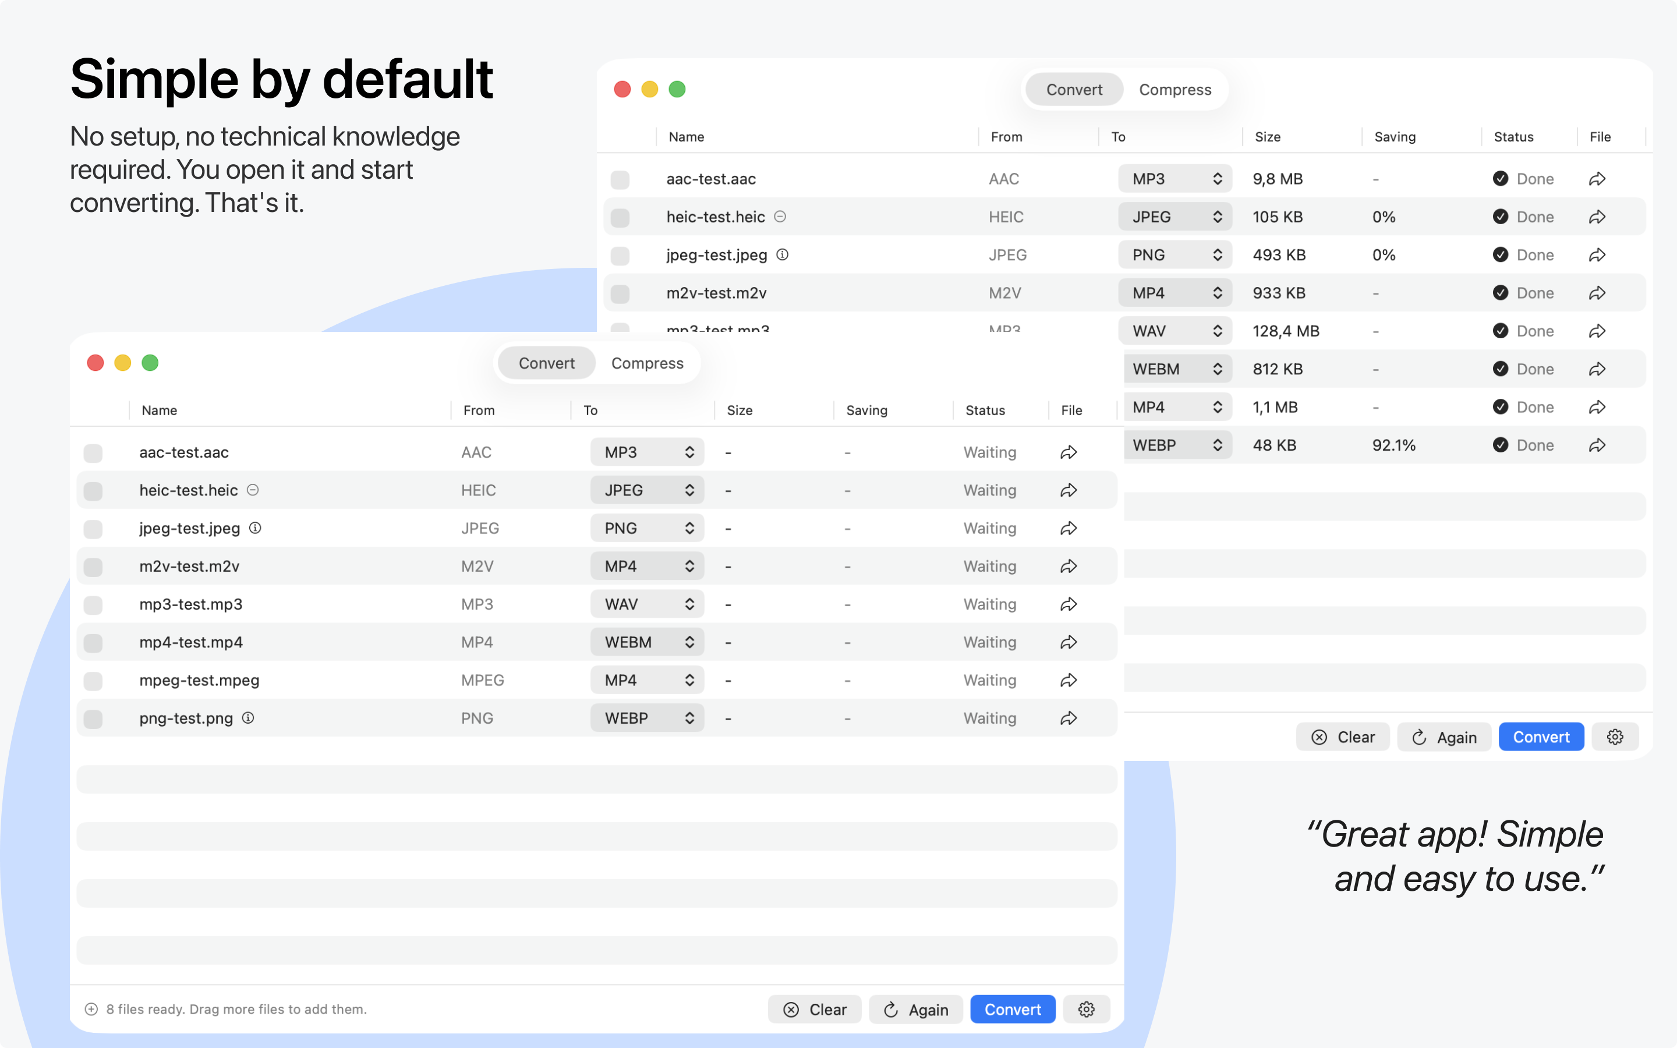The height and width of the screenshot is (1048, 1677).
Task: Click info icon next to png-test.png
Action: pos(248,718)
